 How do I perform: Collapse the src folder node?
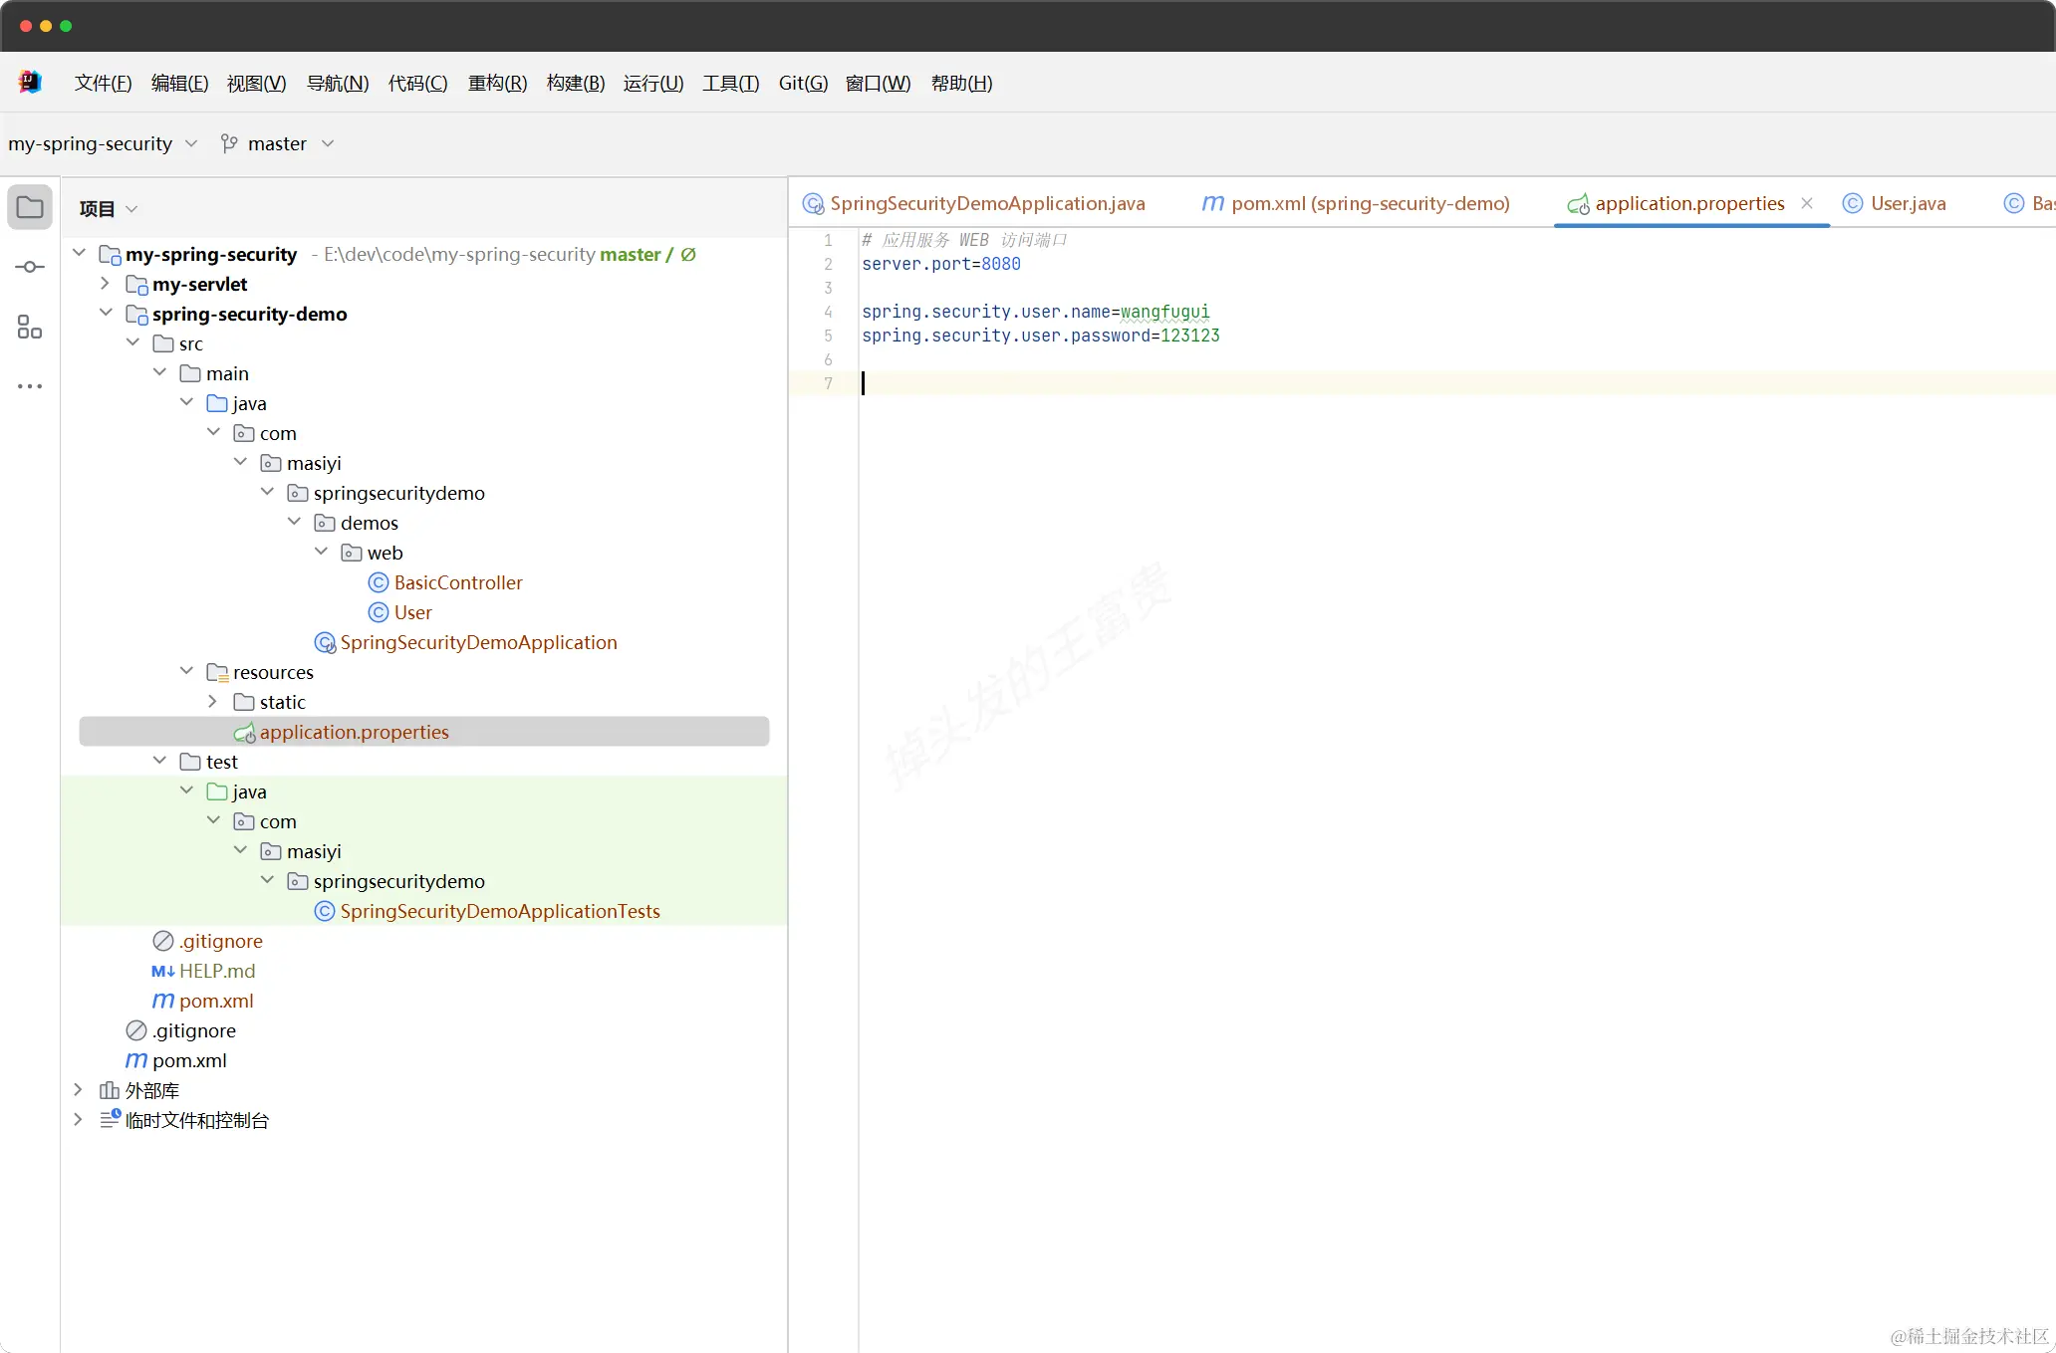coord(132,342)
